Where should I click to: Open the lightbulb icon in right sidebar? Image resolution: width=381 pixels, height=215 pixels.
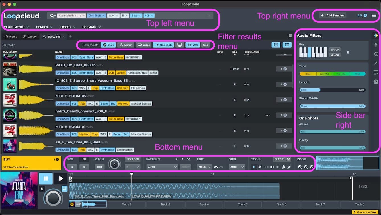tap(376, 45)
